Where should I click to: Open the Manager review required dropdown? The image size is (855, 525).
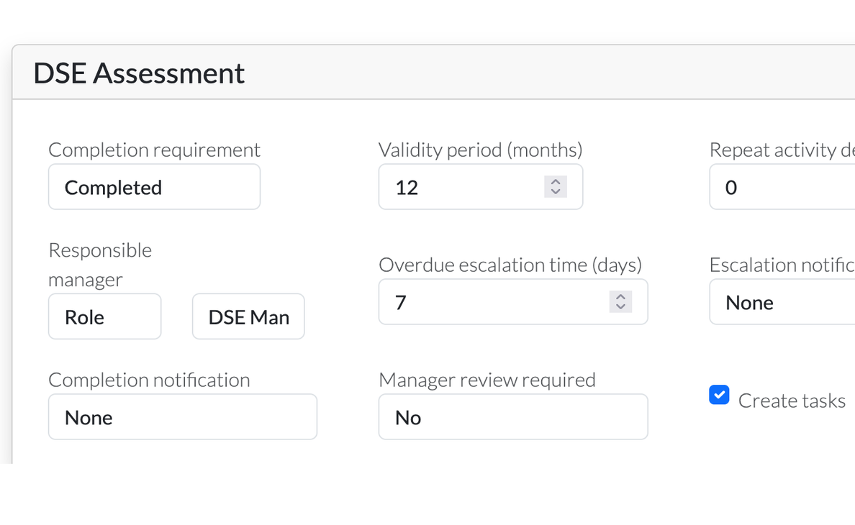[x=512, y=417]
